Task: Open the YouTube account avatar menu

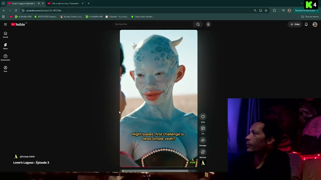Action: coord(315,24)
